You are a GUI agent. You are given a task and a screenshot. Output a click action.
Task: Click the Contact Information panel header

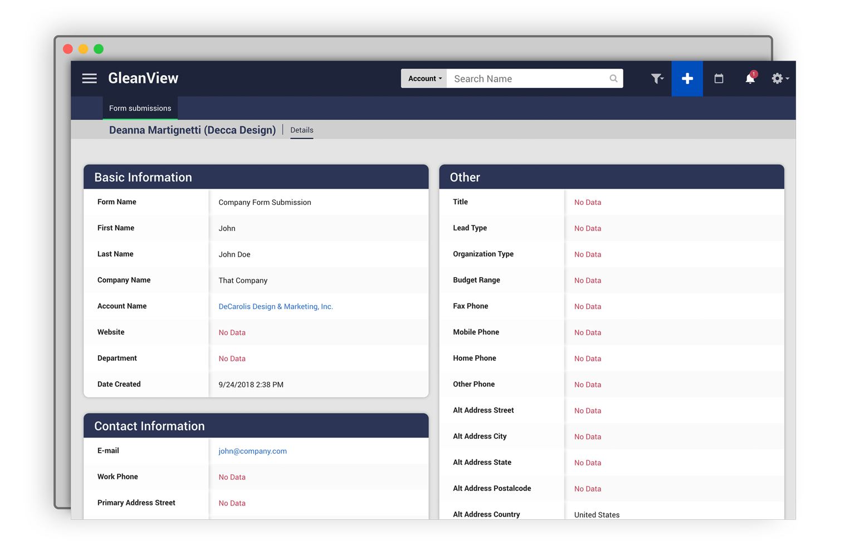256,426
